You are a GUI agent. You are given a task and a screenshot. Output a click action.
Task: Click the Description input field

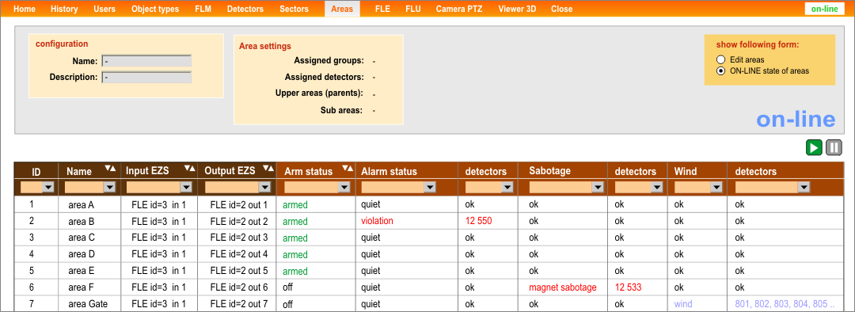pos(146,78)
